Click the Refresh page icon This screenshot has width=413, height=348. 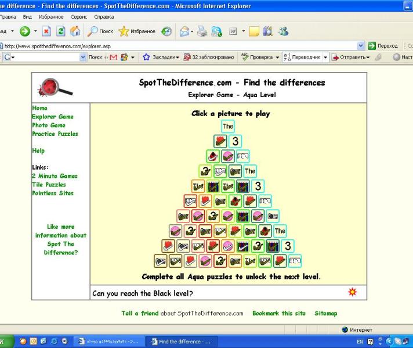pos(61,31)
